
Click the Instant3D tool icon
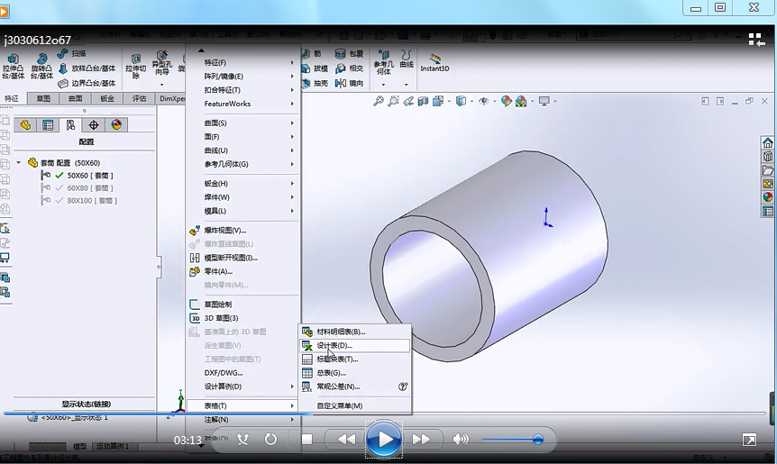click(x=434, y=60)
